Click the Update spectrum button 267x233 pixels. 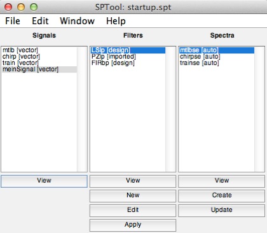coord(222,210)
